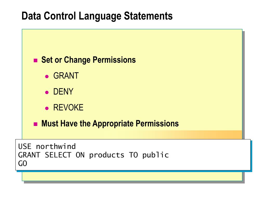
Task: Click the GO line in the code box
Action: (23, 164)
